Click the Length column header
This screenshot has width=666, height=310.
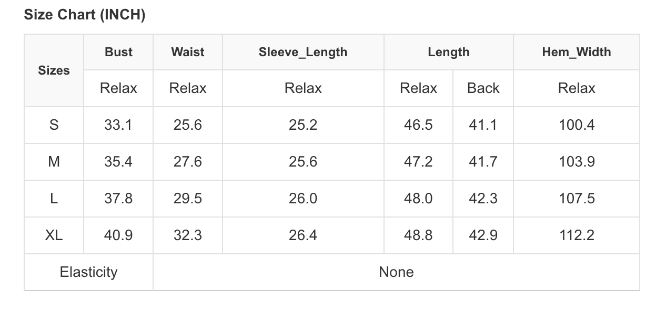pyautogui.click(x=449, y=52)
